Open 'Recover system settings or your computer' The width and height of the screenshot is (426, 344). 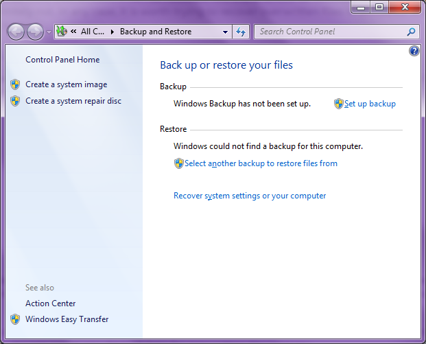point(250,196)
